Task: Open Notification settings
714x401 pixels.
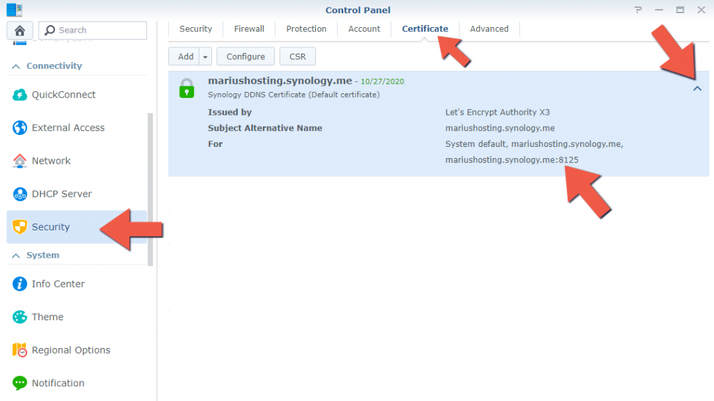Action: click(57, 383)
